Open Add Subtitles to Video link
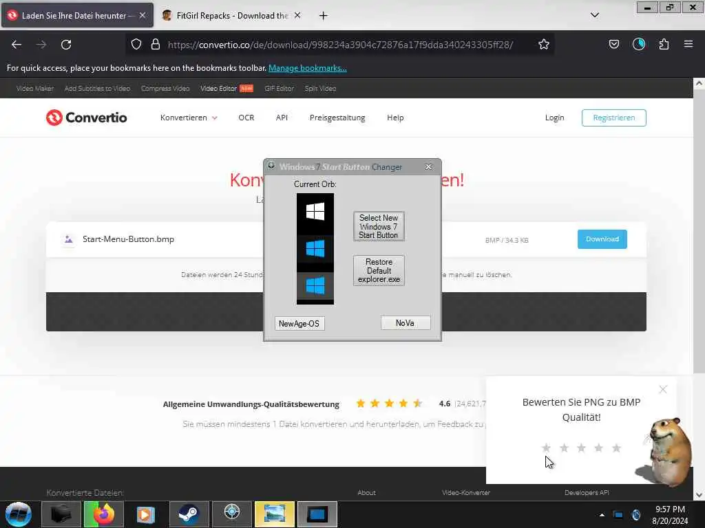705x528 pixels. click(97, 89)
